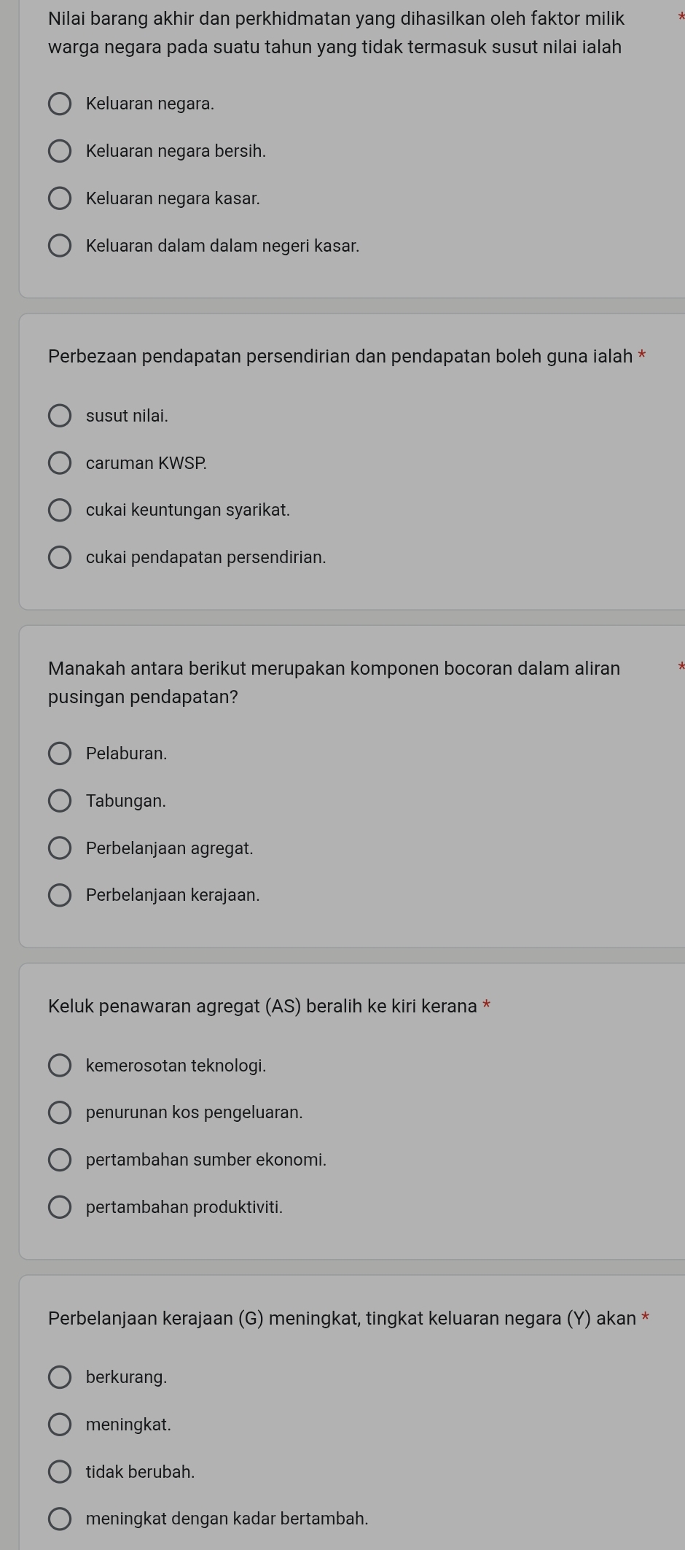The image size is (685, 1550).
Task: Select 'meningkat dengan kadar bertambah.' option
Action: 60,1519
